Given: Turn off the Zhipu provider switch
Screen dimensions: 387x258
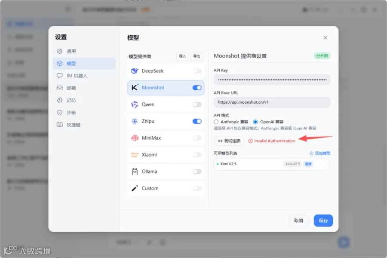Looking at the screenshot, I should (197, 121).
